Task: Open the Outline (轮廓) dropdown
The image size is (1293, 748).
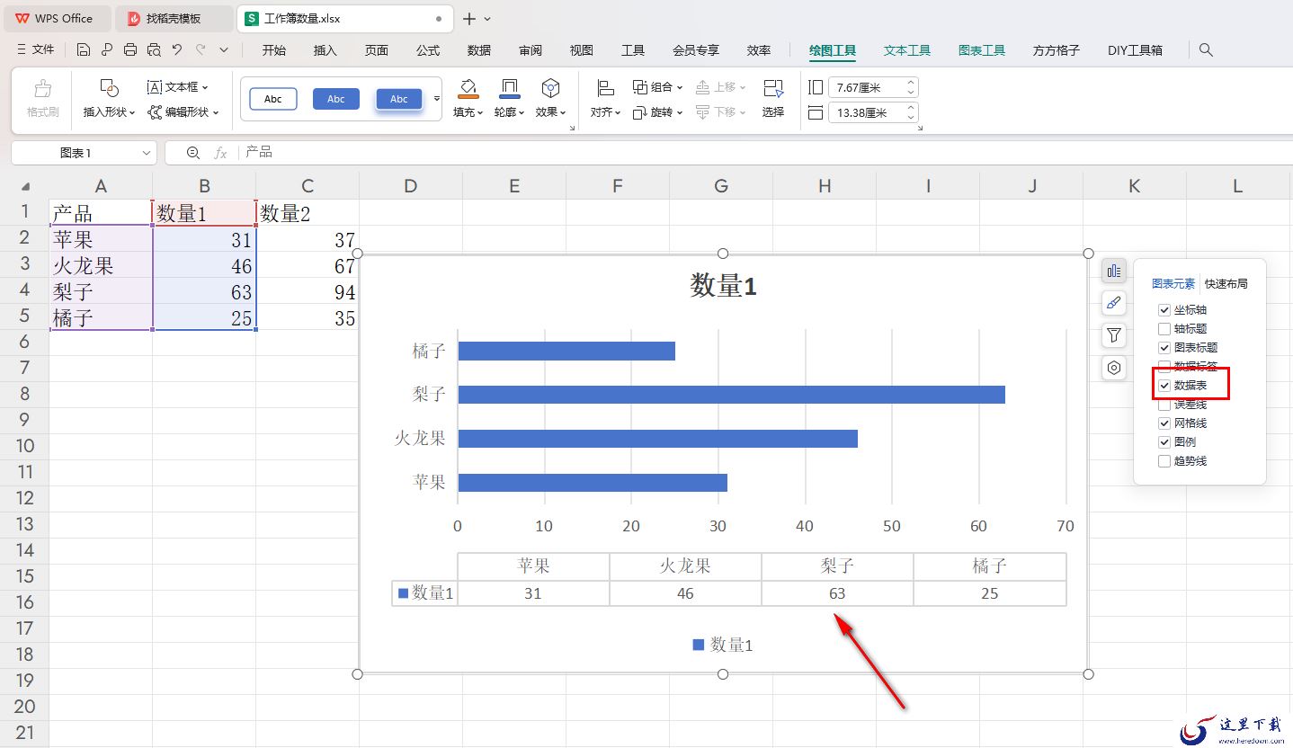Action: click(x=510, y=112)
